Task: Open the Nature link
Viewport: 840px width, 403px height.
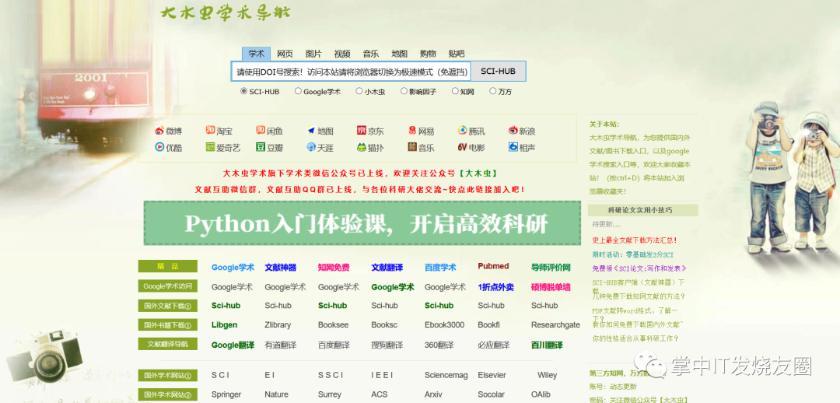Action: click(x=276, y=394)
